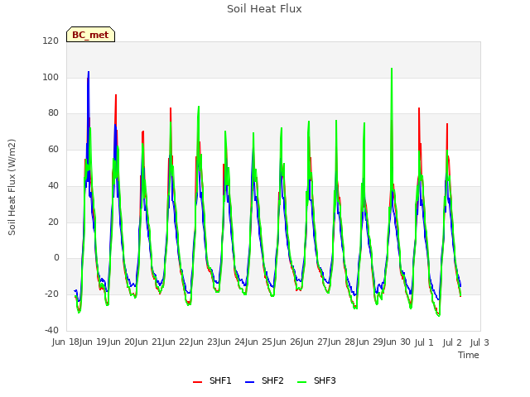Click the Soil Heat Flux chart title
Image resolution: width=530 pixels, height=397 pixels.
tap(264, 9)
